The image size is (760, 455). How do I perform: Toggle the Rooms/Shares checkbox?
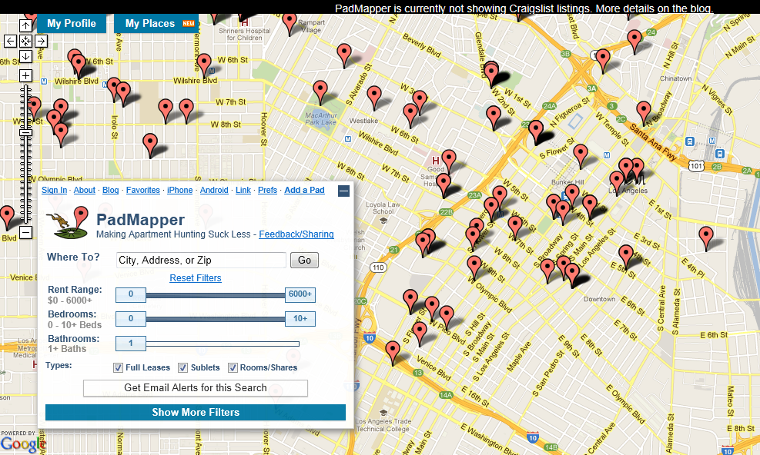(x=233, y=368)
